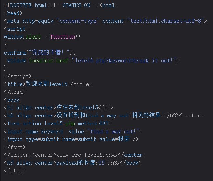Click the opening body tag
Viewport: 213px width, 181px height.
tap(13, 100)
